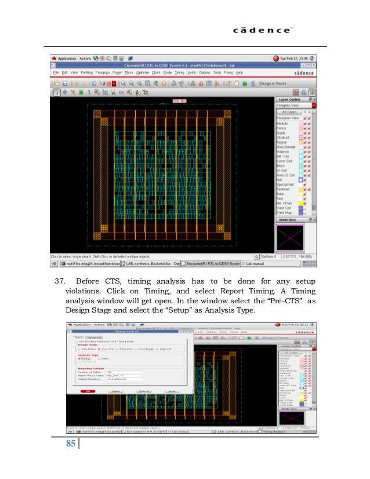Toggle Module visibility checkbox in Layer Control
Image resolution: width=370 pixels, height=479 pixels.
305,124
